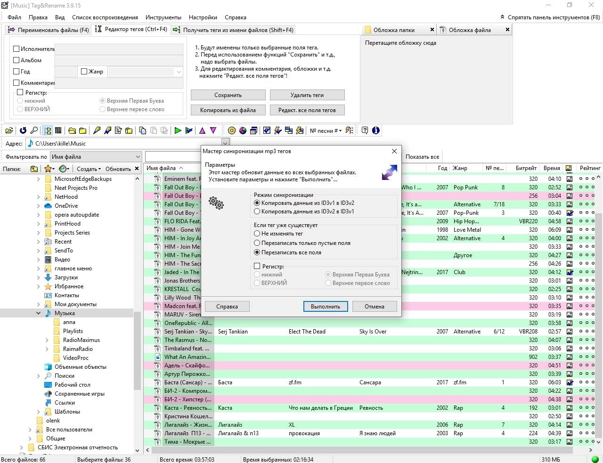Viewport: 603px width, 463px height.
Task: Click the folder-up icon in Папки bar
Action: [x=34, y=169]
